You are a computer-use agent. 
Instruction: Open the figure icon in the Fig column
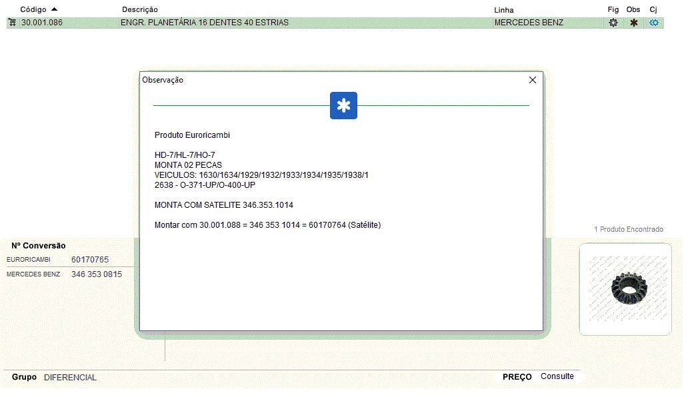(613, 23)
